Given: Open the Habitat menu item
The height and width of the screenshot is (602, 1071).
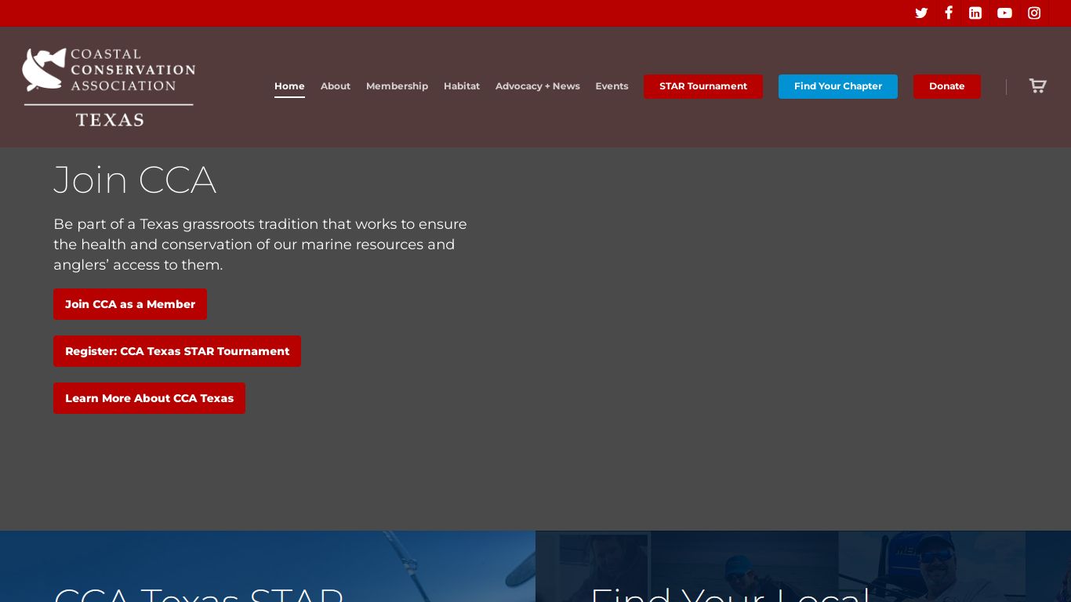Looking at the screenshot, I should pyautogui.click(x=462, y=86).
